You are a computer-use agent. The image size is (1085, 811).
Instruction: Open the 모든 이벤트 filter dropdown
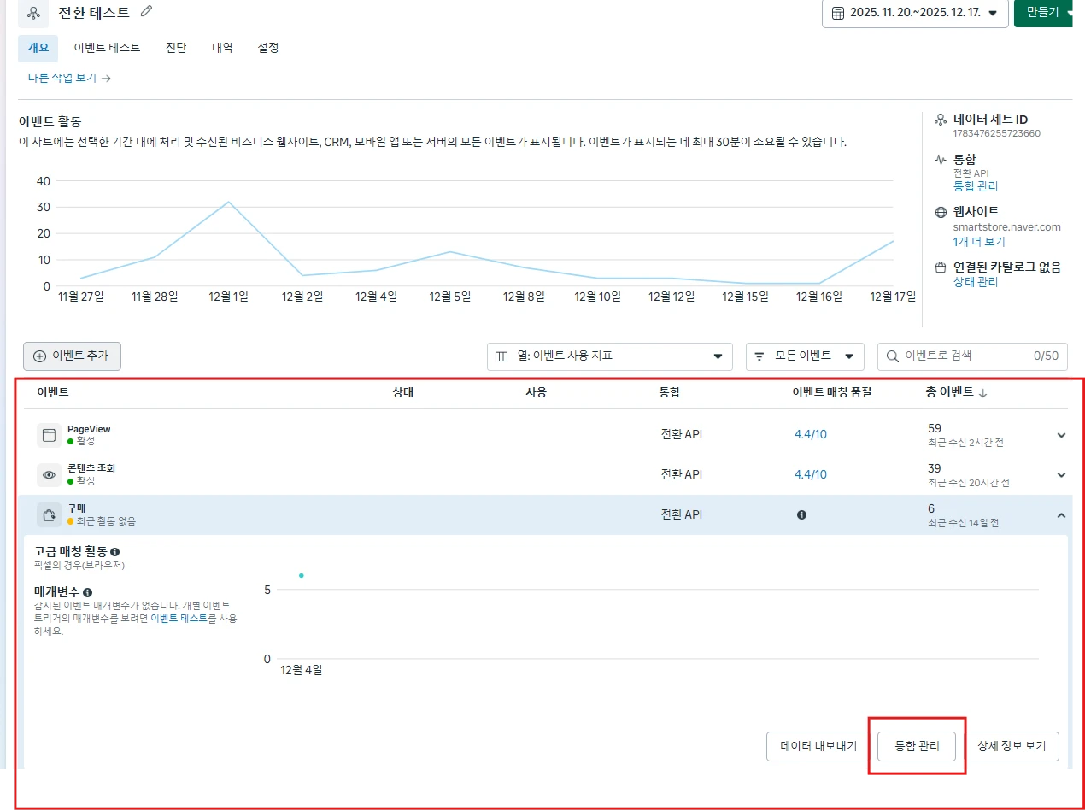tap(804, 356)
